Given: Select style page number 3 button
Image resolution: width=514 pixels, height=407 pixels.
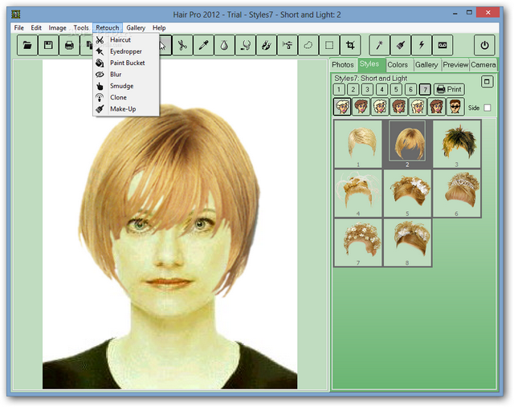Looking at the screenshot, I should pos(368,90).
